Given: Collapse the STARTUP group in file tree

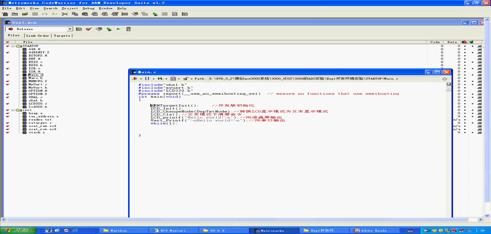Looking at the screenshot, I should 13,46.
